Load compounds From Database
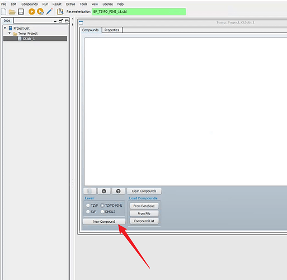This screenshot has width=287, height=280. pyautogui.click(x=144, y=206)
